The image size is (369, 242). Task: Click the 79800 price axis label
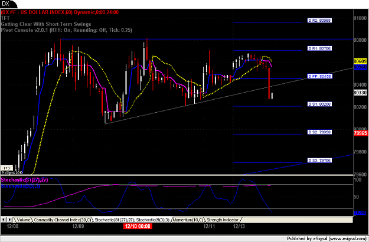click(360, 152)
